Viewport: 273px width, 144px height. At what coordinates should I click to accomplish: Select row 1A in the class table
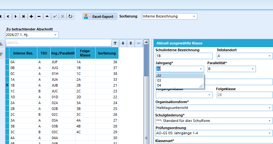[x=62, y=79]
